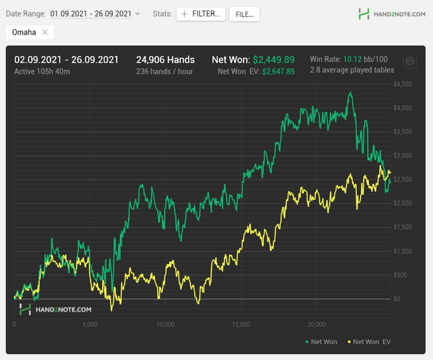Click the $4,500 y-axis label
The width and height of the screenshot is (433, 360).
[402, 84]
